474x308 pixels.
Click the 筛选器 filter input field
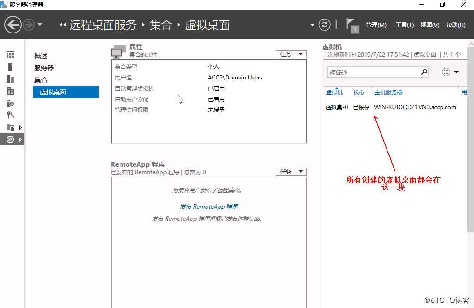coord(374,72)
